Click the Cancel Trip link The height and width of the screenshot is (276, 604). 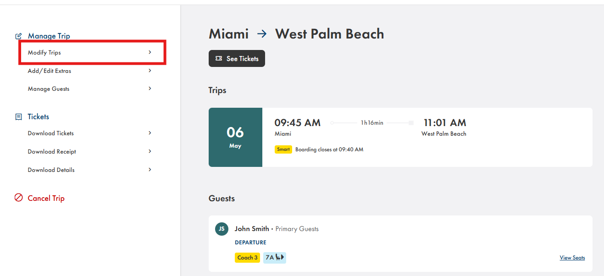pyautogui.click(x=46, y=198)
